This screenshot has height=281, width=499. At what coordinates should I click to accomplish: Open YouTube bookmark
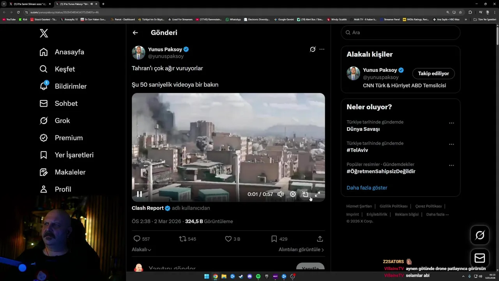click(x=9, y=19)
